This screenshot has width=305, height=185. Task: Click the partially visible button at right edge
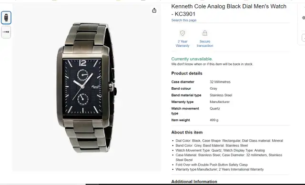point(303,38)
